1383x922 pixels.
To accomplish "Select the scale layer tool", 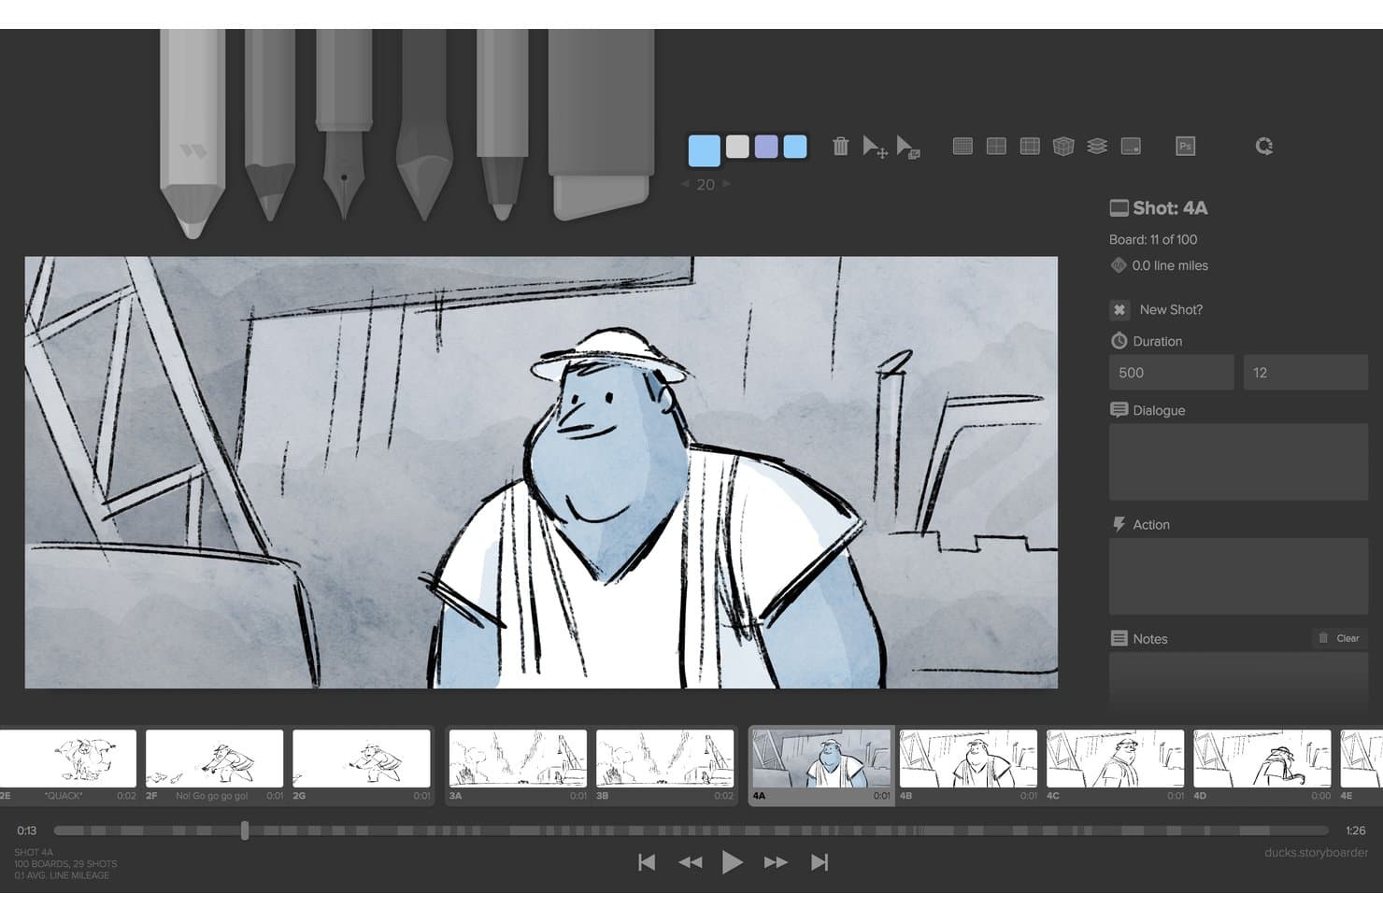I will pos(908,147).
